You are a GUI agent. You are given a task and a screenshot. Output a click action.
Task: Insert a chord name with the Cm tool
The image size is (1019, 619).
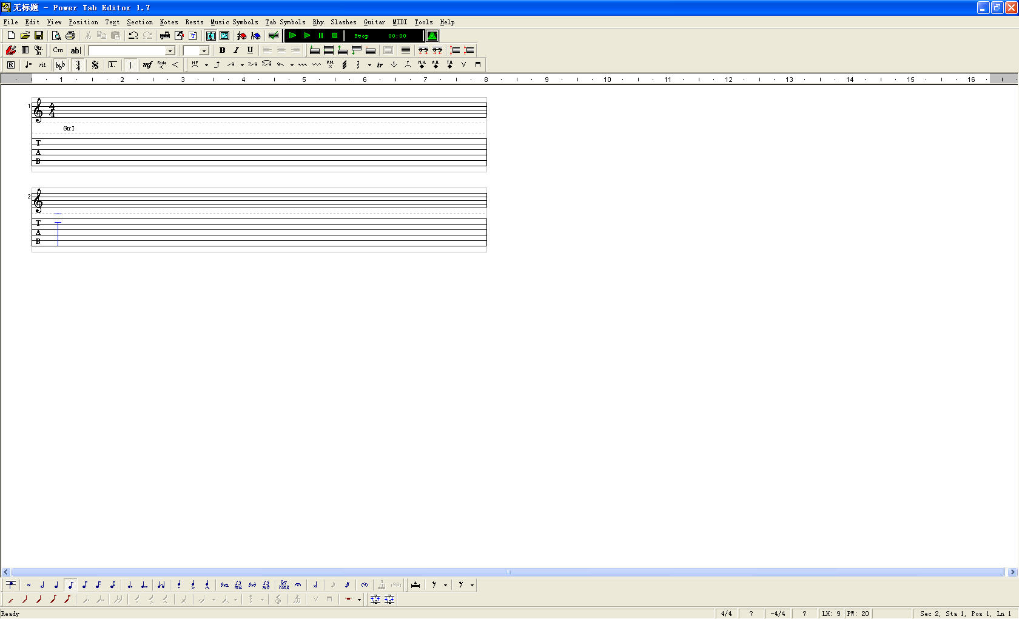tap(58, 50)
